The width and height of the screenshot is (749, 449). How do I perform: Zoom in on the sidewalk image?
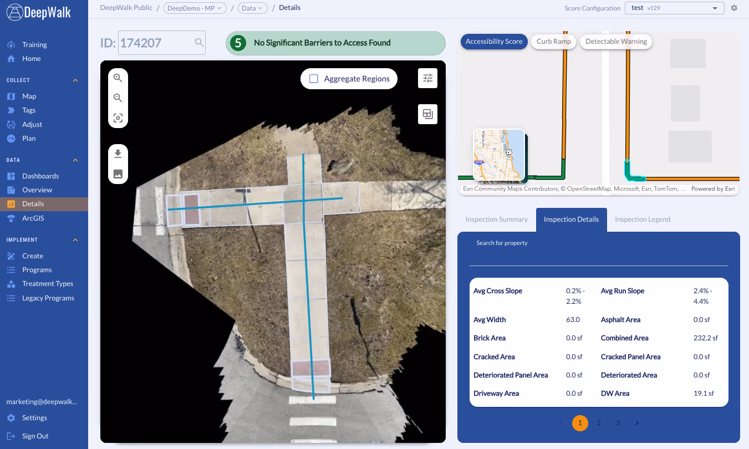click(118, 78)
